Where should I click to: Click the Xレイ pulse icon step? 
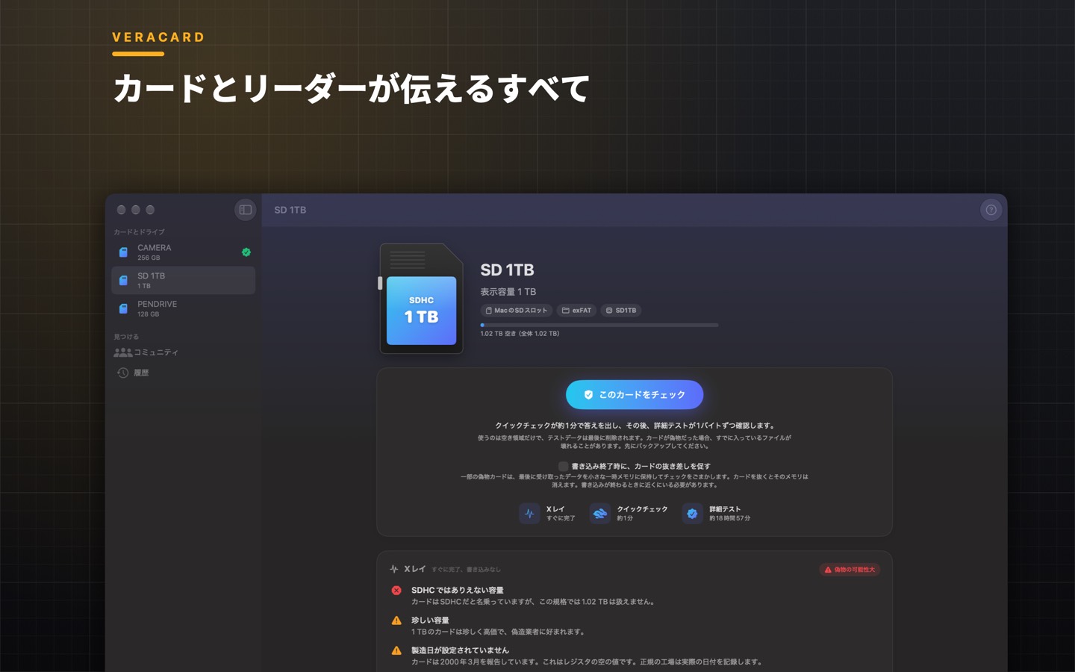point(529,514)
